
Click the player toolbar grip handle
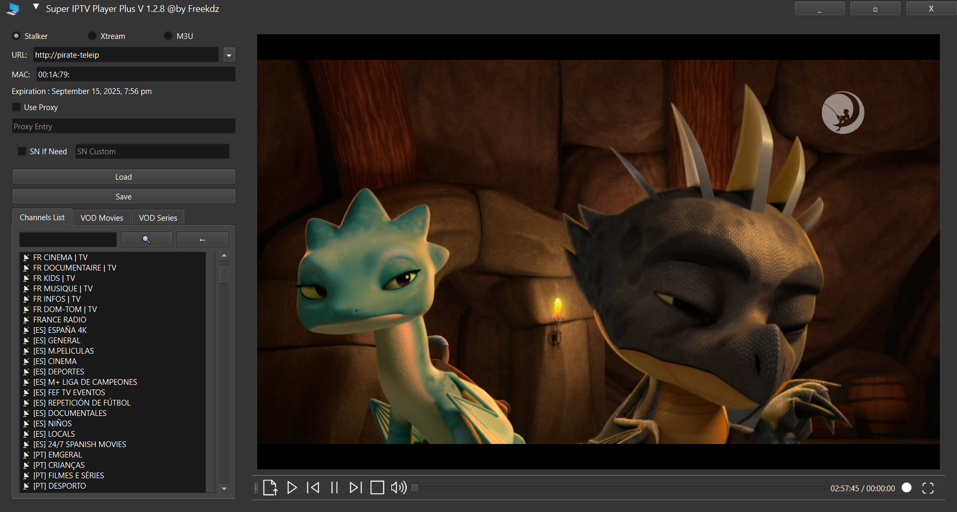coord(256,488)
